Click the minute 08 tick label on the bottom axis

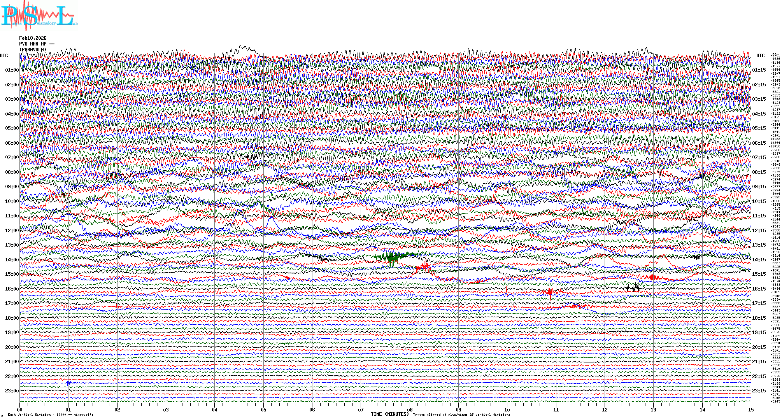(410, 410)
